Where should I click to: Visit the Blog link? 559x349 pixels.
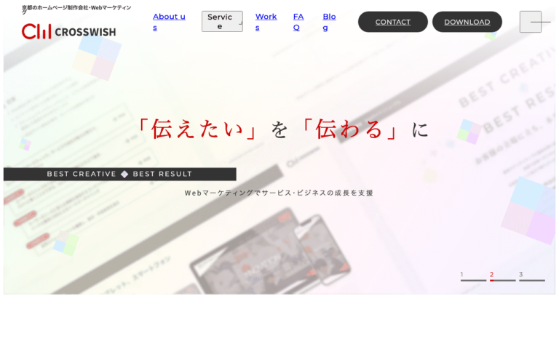click(329, 22)
